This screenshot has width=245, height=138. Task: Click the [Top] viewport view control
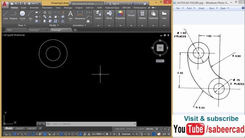[x=8, y=35]
